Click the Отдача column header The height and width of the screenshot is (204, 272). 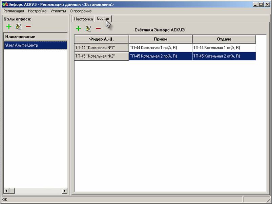[224, 39]
